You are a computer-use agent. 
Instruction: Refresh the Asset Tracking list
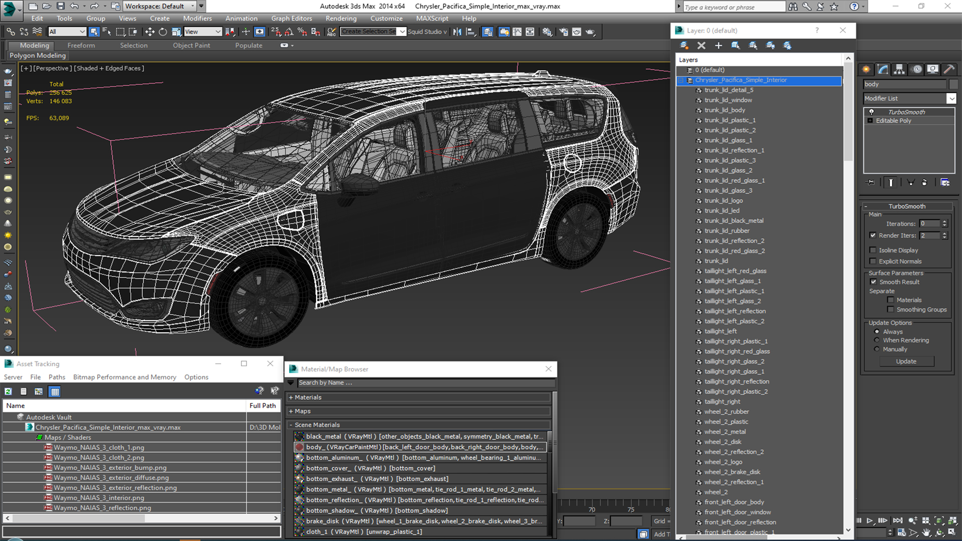(9, 392)
